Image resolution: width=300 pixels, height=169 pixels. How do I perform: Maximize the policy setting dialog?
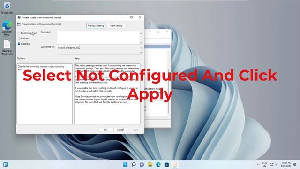tap(131, 17)
